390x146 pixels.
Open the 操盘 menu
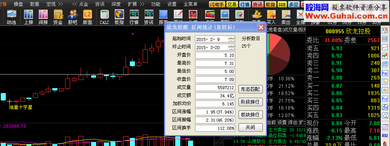18,4
